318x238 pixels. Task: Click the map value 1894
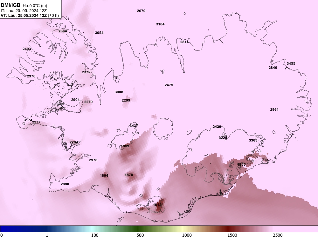tap(104, 176)
